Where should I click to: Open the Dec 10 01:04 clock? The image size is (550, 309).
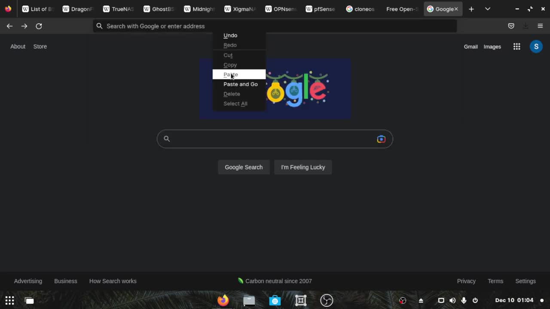coord(514,300)
